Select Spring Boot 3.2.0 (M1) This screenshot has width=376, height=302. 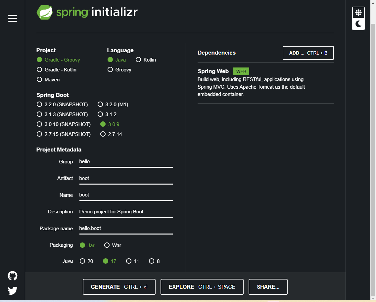coord(113,105)
